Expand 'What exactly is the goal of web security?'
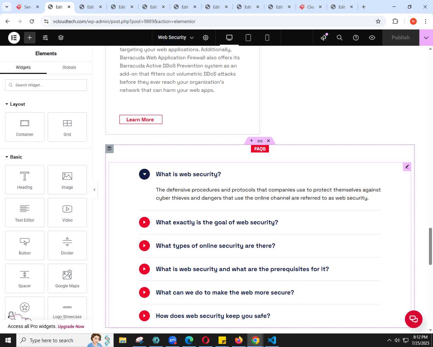This screenshot has height=347, width=433. point(144,222)
